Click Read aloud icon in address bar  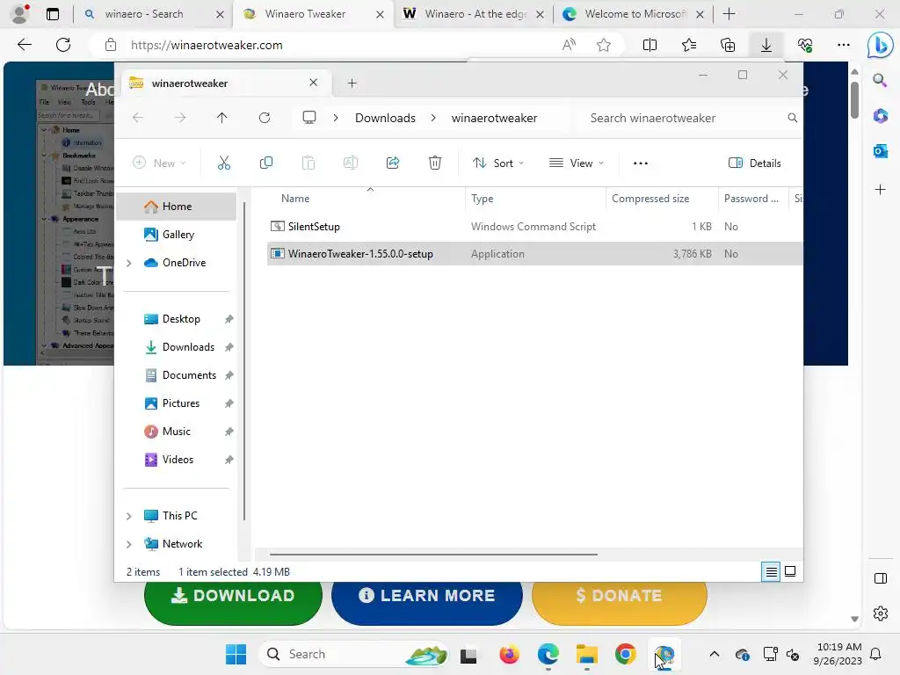point(569,45)
